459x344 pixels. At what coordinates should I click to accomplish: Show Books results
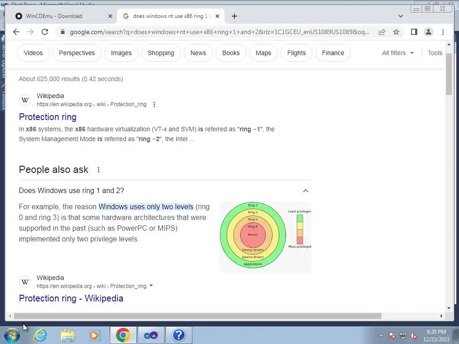231,53
